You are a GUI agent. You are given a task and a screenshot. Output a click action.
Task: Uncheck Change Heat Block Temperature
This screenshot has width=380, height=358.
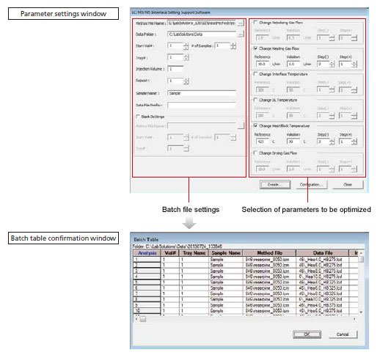point(255,125)
